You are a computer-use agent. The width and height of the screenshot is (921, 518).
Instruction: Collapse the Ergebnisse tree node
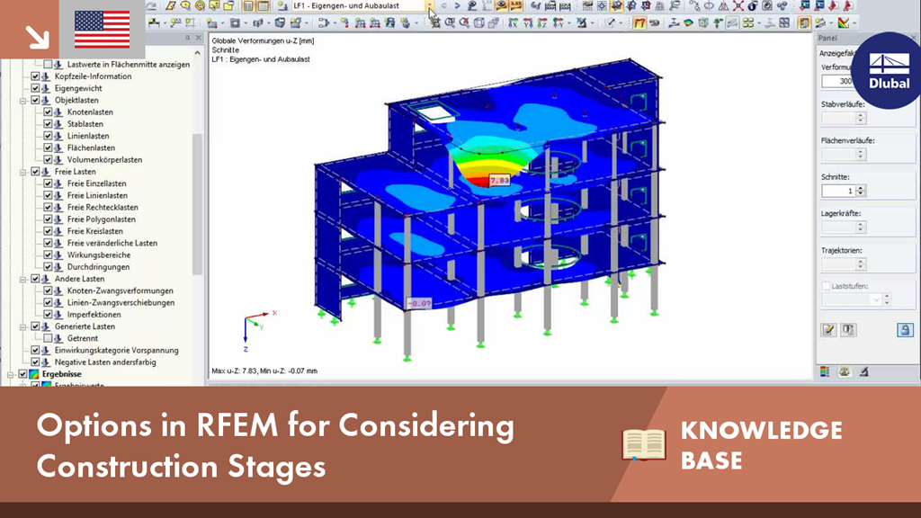coord(10,374)
